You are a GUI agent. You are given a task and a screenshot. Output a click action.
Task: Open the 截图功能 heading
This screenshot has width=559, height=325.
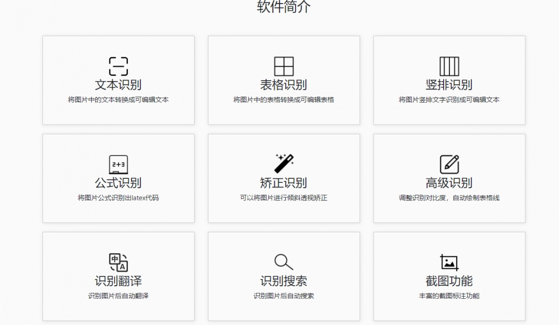click(449, 281)
